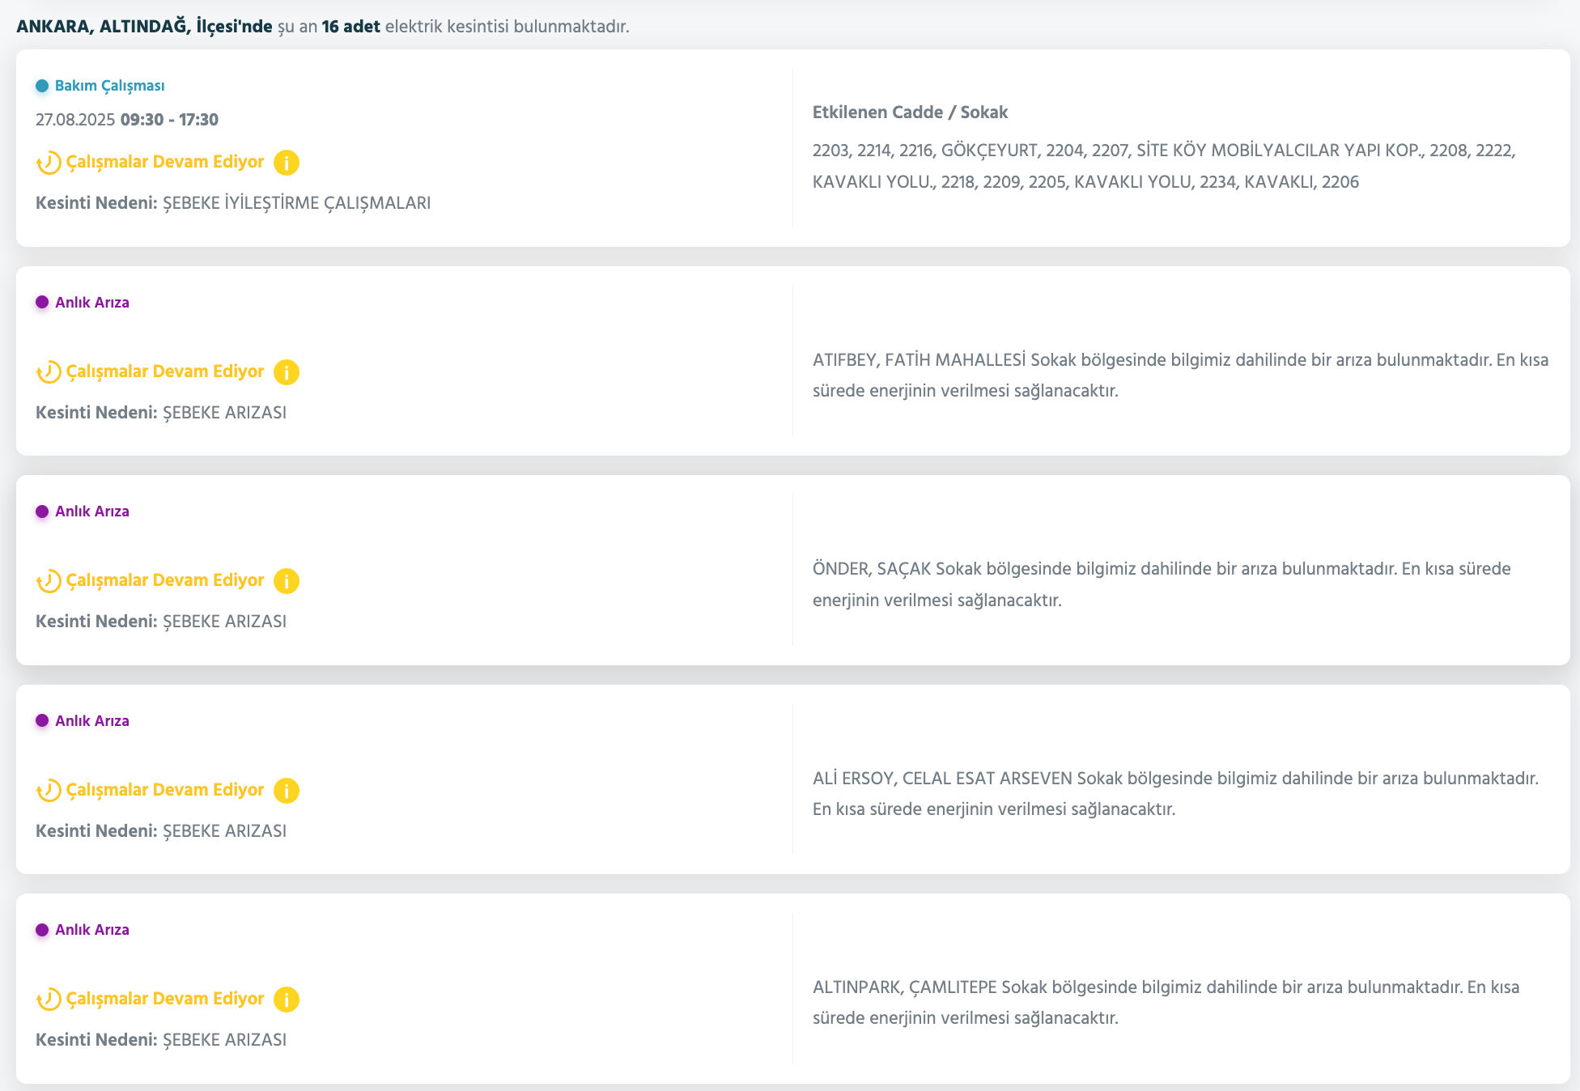Click clock icon in ATIFBEY outage card

[49, 372]
